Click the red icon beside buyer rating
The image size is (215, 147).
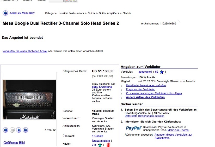(108, 145)
